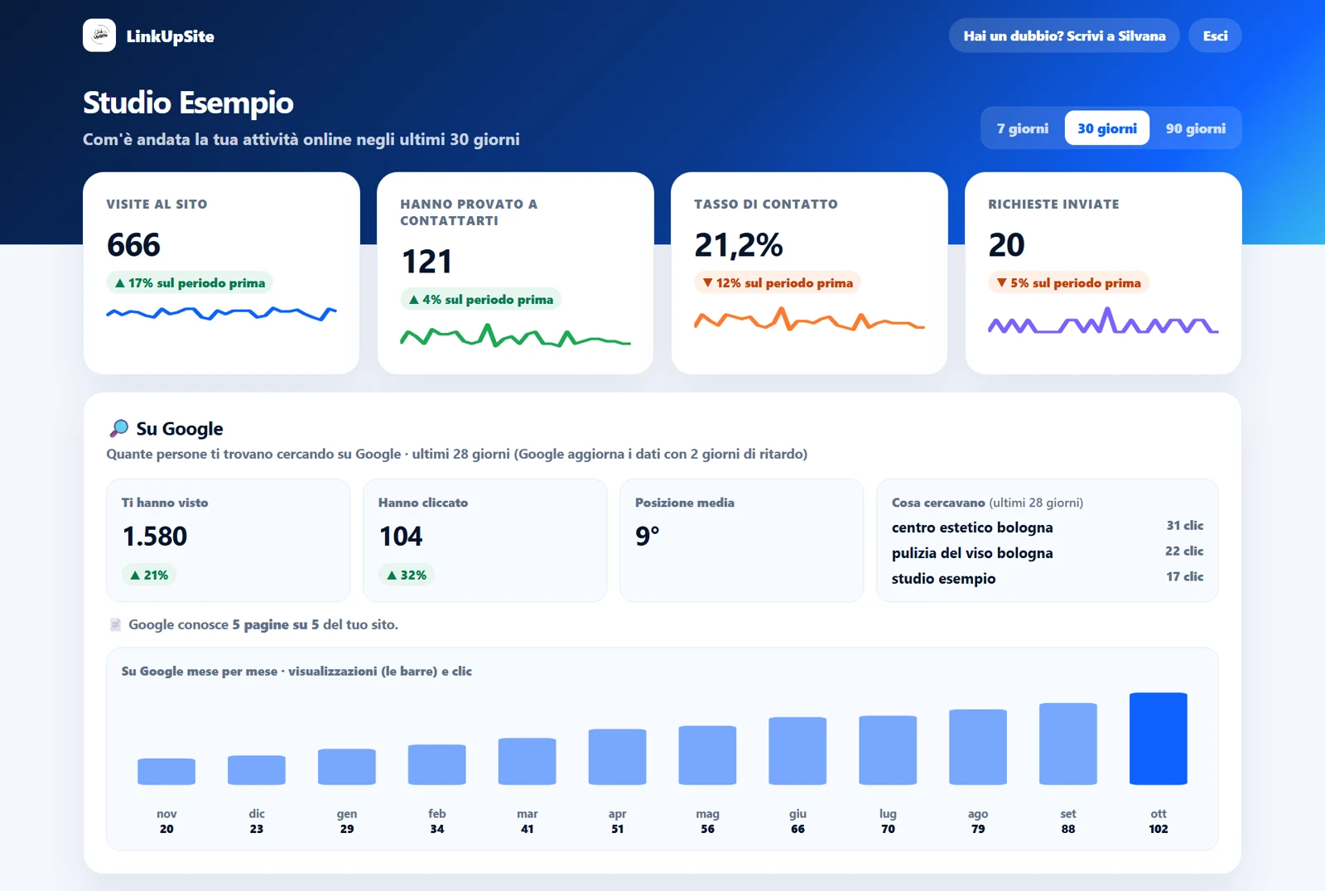Click the nov bar in monthly chart
The image size is (1325, 891).
(x=166, y=772)
